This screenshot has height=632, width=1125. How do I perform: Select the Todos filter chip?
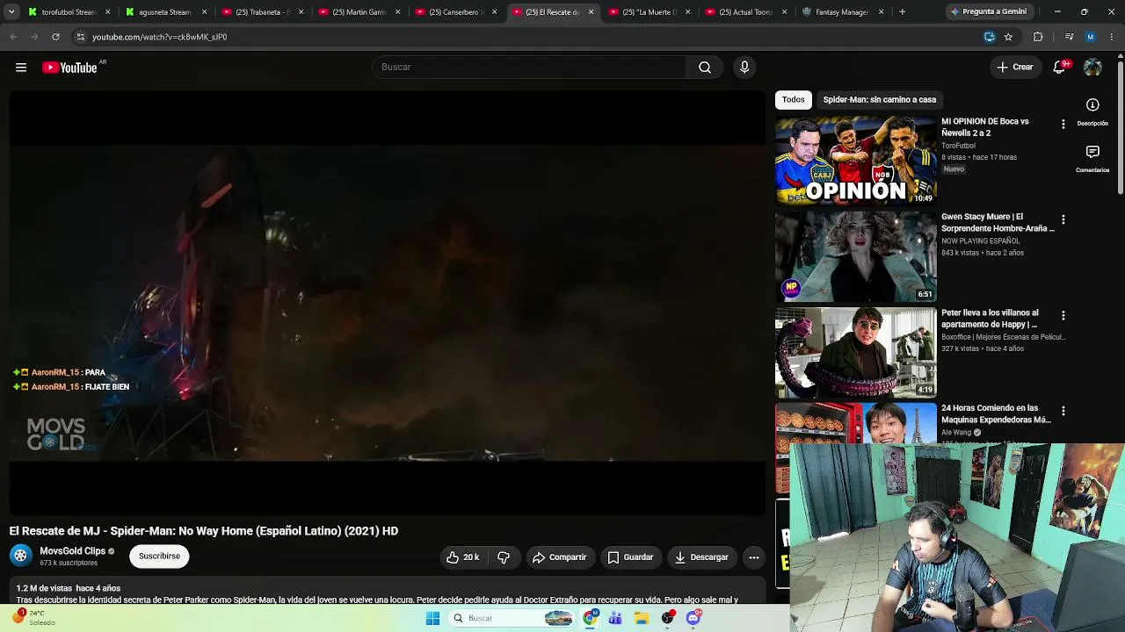point(793,100)
